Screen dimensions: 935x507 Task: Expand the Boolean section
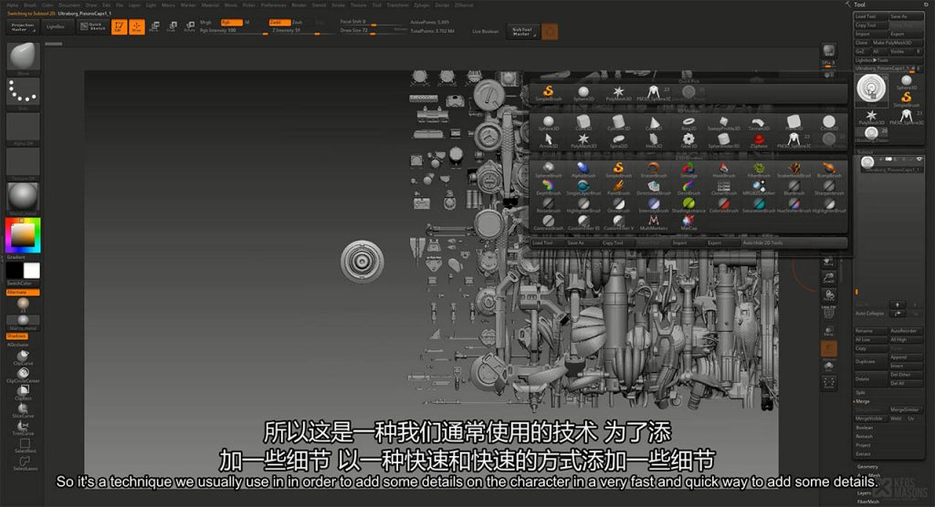pyautogui.click(x=864, y=428)
